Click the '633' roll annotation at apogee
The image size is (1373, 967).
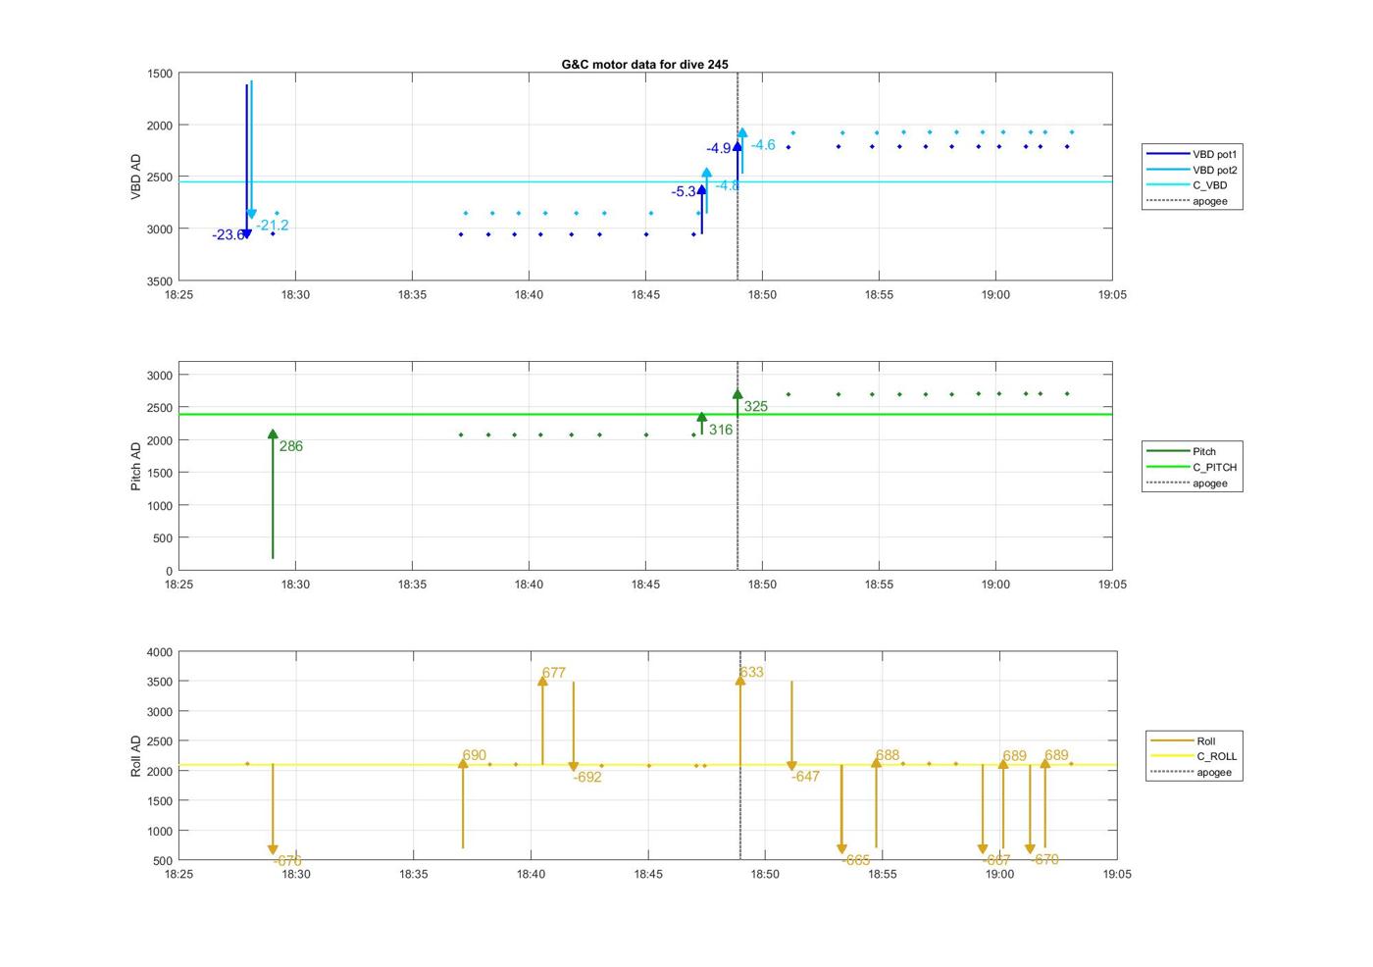tap(752, 672)
